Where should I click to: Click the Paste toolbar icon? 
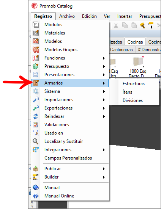(x=134, y=25)
